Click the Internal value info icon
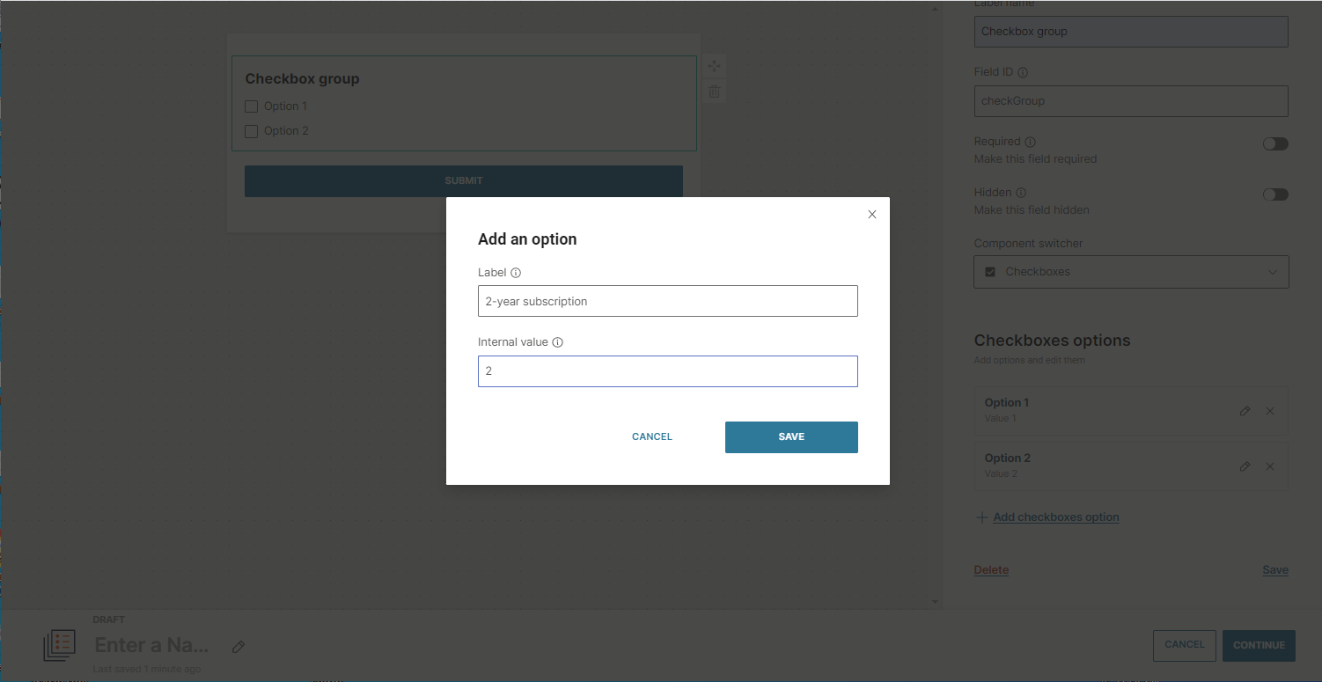This screenshot has width=1322, height=682. point(557,342)
